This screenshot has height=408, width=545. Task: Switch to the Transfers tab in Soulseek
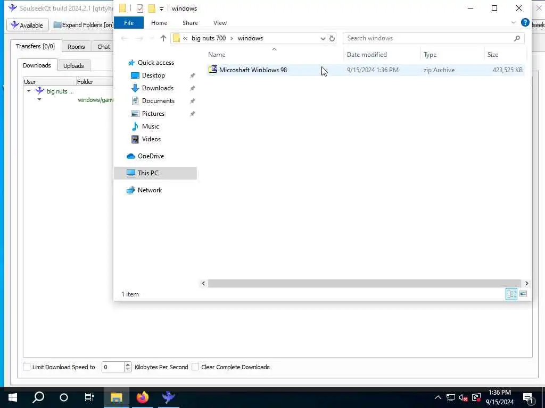[36, 46]
